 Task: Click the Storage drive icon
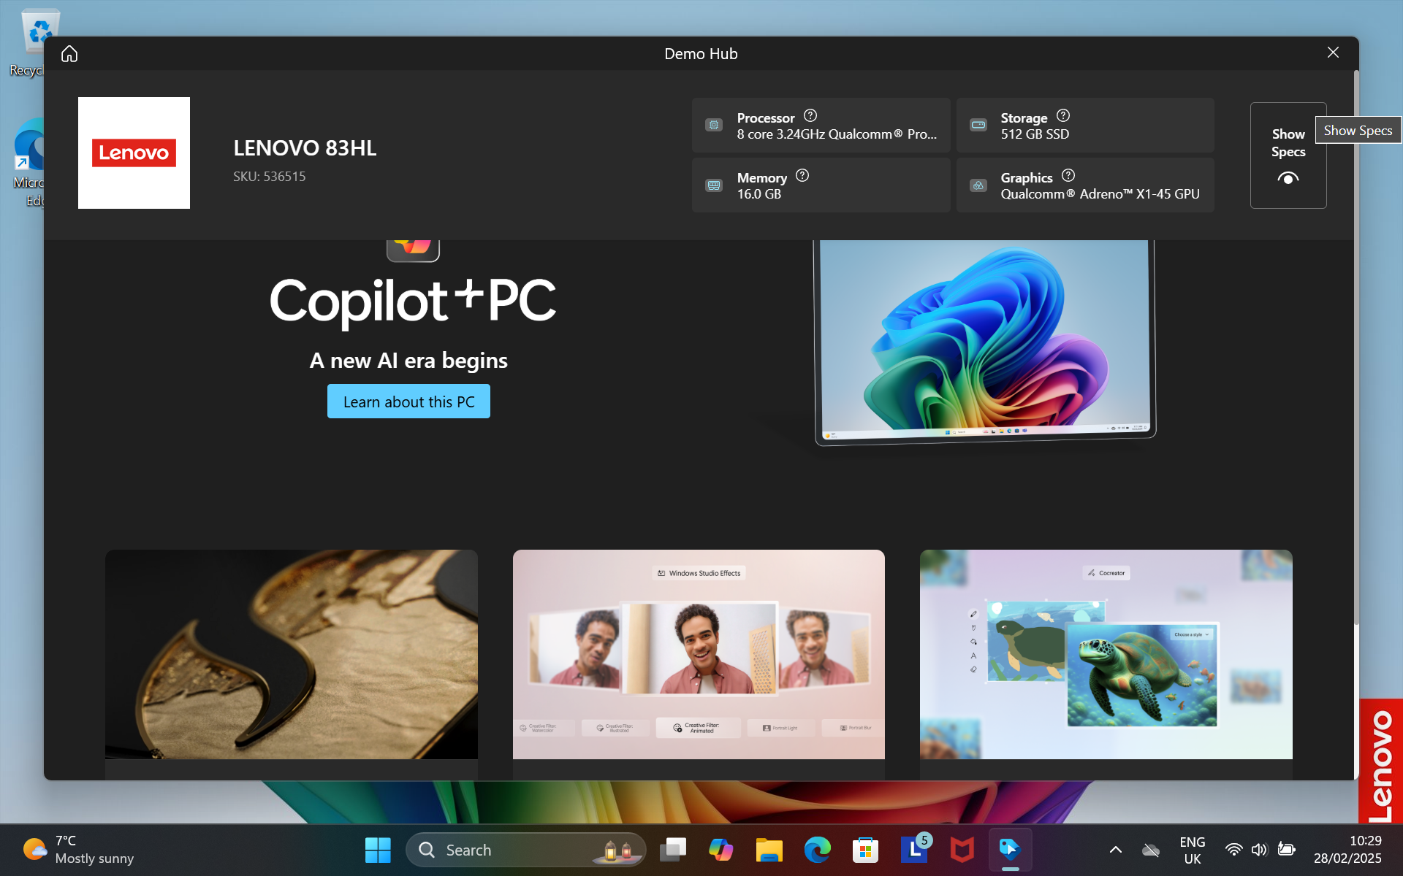[978, 125]
